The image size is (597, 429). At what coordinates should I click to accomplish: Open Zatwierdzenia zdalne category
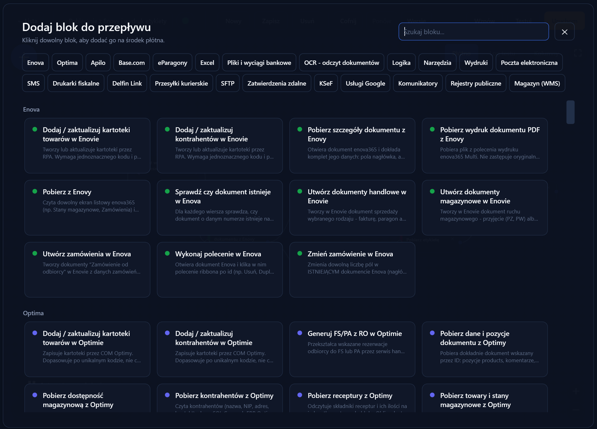click(x=277, y=83)
